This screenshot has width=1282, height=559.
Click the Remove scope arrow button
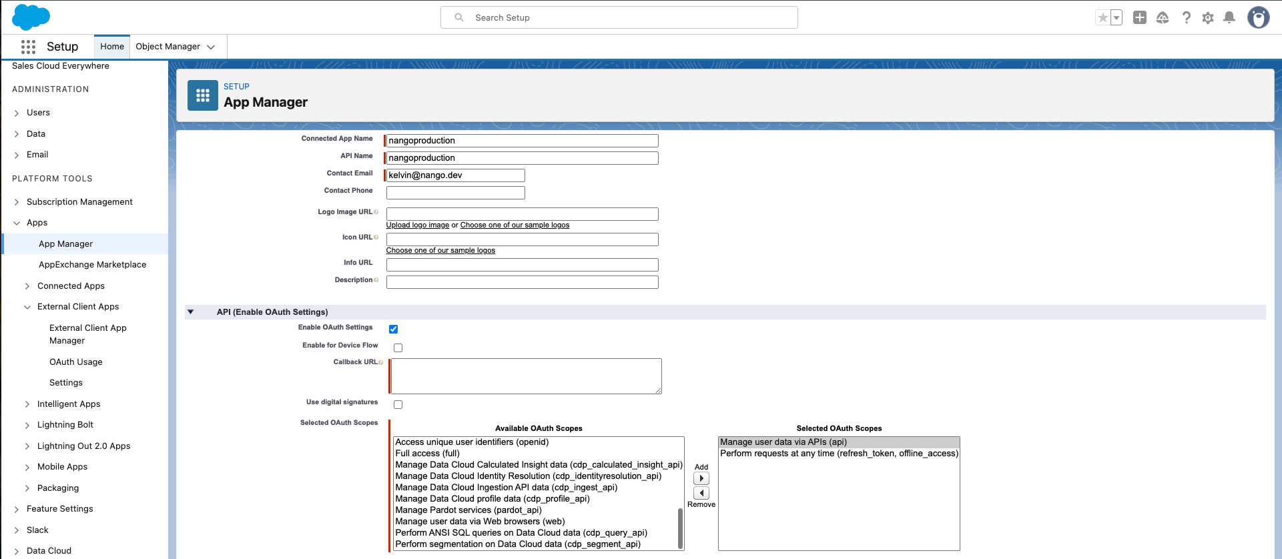701,493
